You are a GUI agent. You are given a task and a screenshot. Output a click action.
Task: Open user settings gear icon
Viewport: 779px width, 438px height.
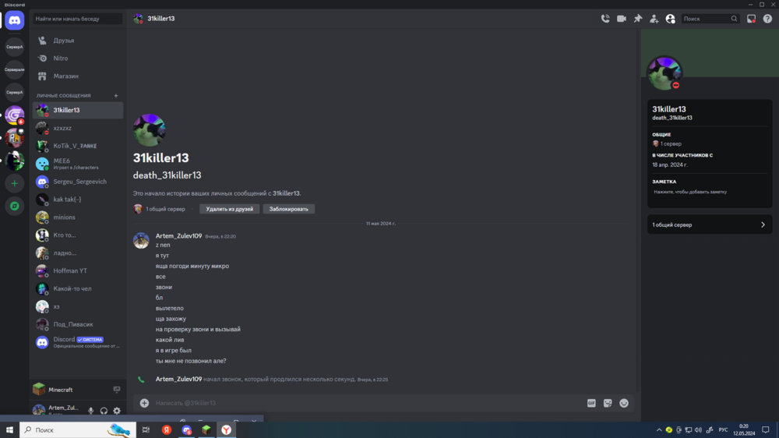117,411
